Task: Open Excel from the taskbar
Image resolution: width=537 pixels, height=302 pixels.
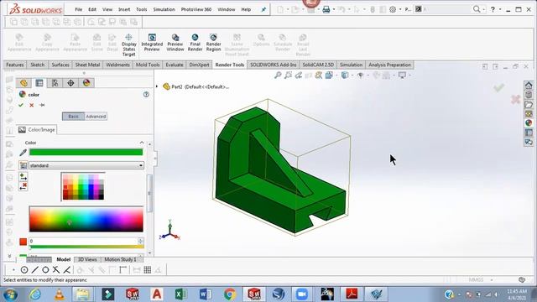Action: tap(181, 294)
